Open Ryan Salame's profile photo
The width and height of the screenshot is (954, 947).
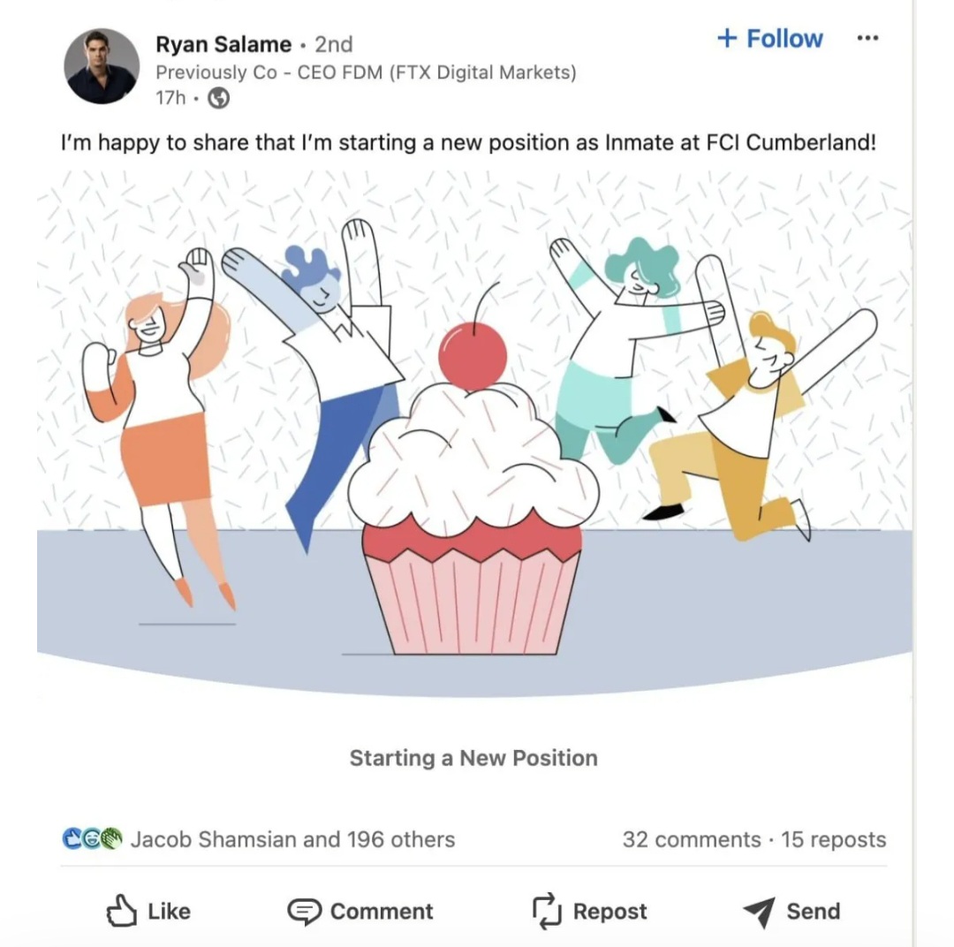point(102,66)
